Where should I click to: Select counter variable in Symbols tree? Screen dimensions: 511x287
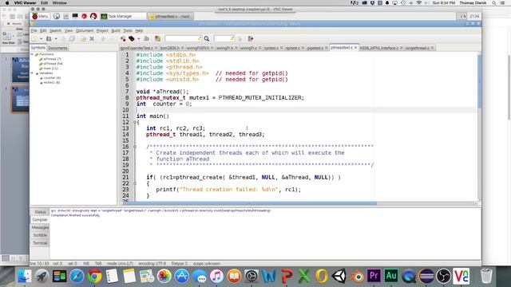pos(52,78)
